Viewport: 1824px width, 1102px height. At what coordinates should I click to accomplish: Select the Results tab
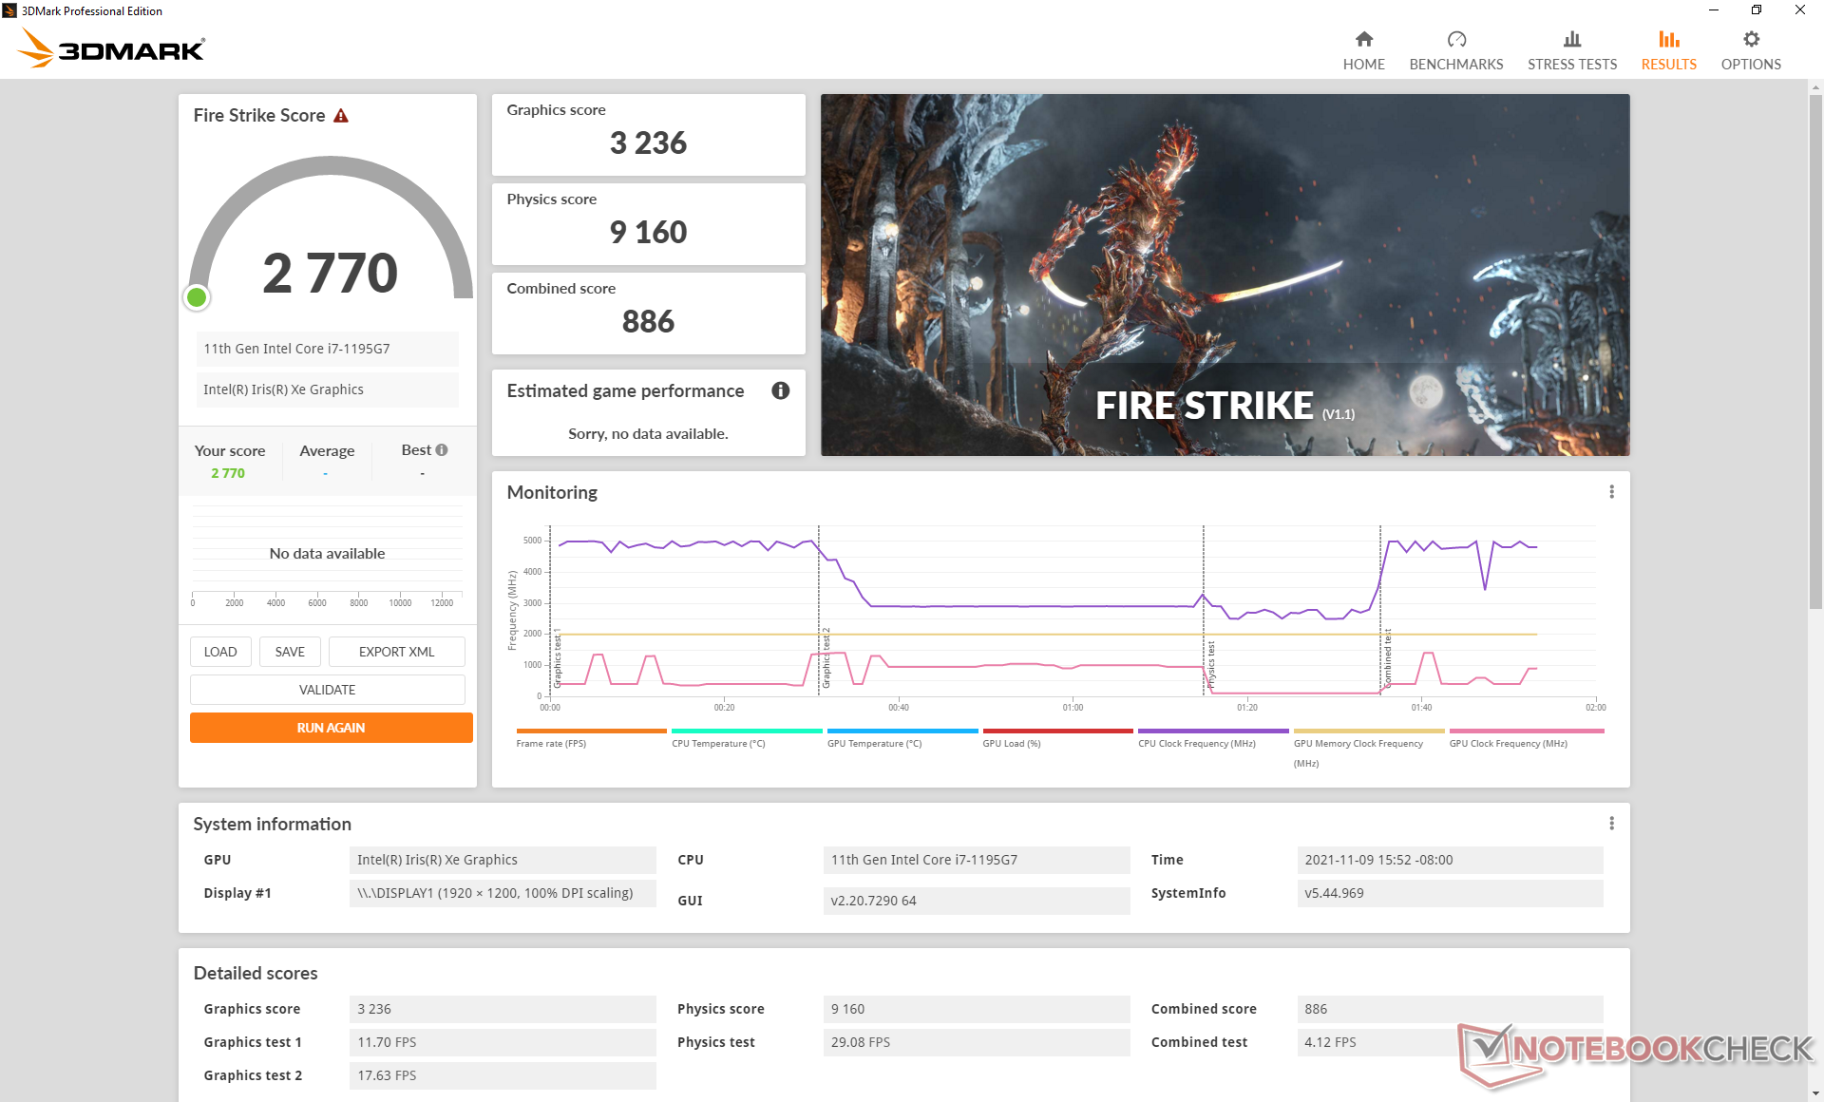click(1668, 50)
